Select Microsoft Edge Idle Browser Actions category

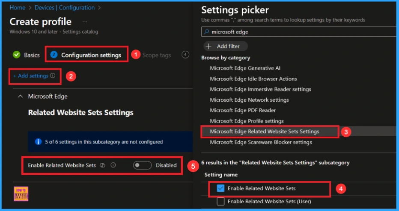253,79
